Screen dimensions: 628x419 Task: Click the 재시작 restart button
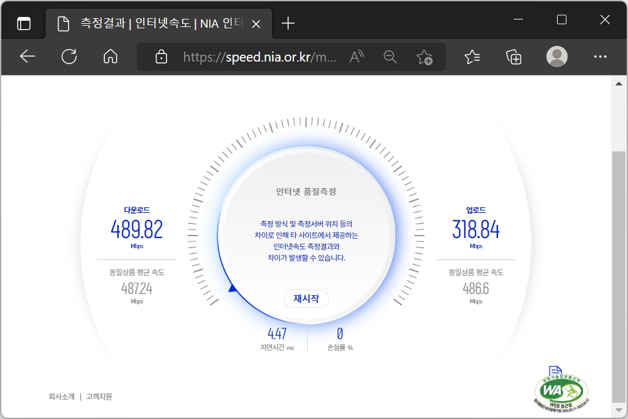click(306, 298)
